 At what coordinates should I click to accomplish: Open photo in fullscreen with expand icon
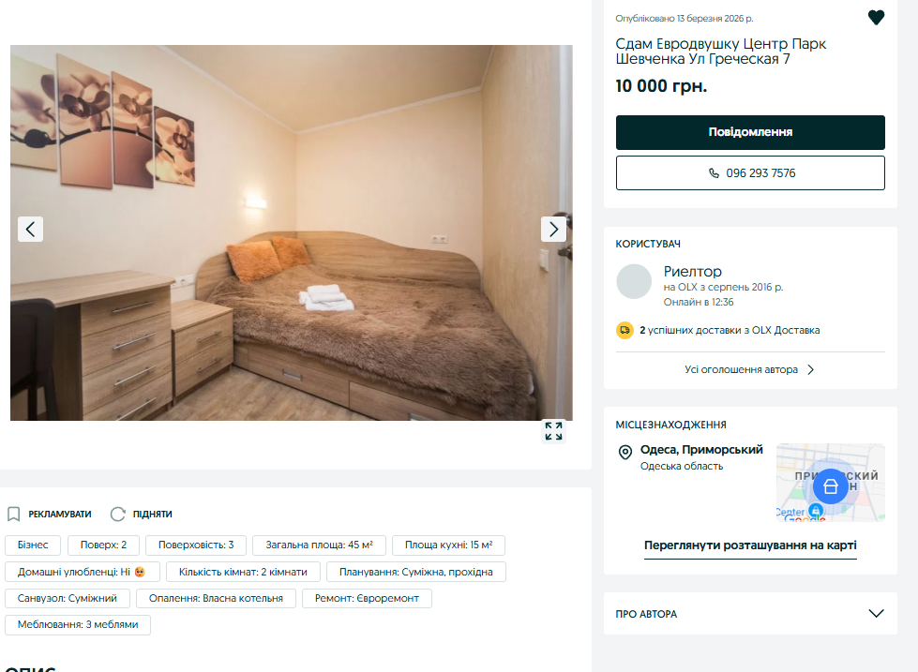(x=553, y=431)
